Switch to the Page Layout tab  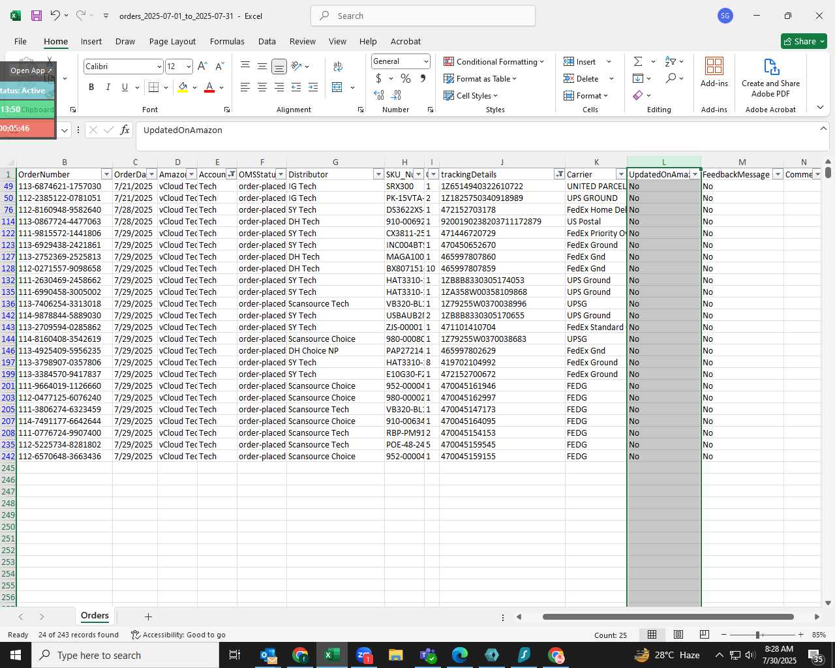tap(172, 41)
